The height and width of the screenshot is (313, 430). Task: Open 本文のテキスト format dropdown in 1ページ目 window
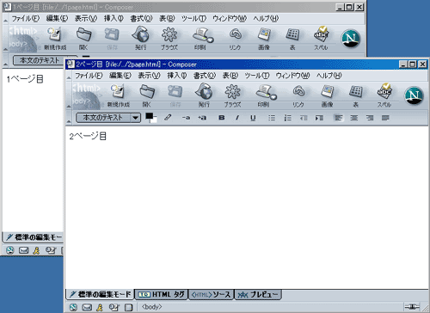(46, 60)
